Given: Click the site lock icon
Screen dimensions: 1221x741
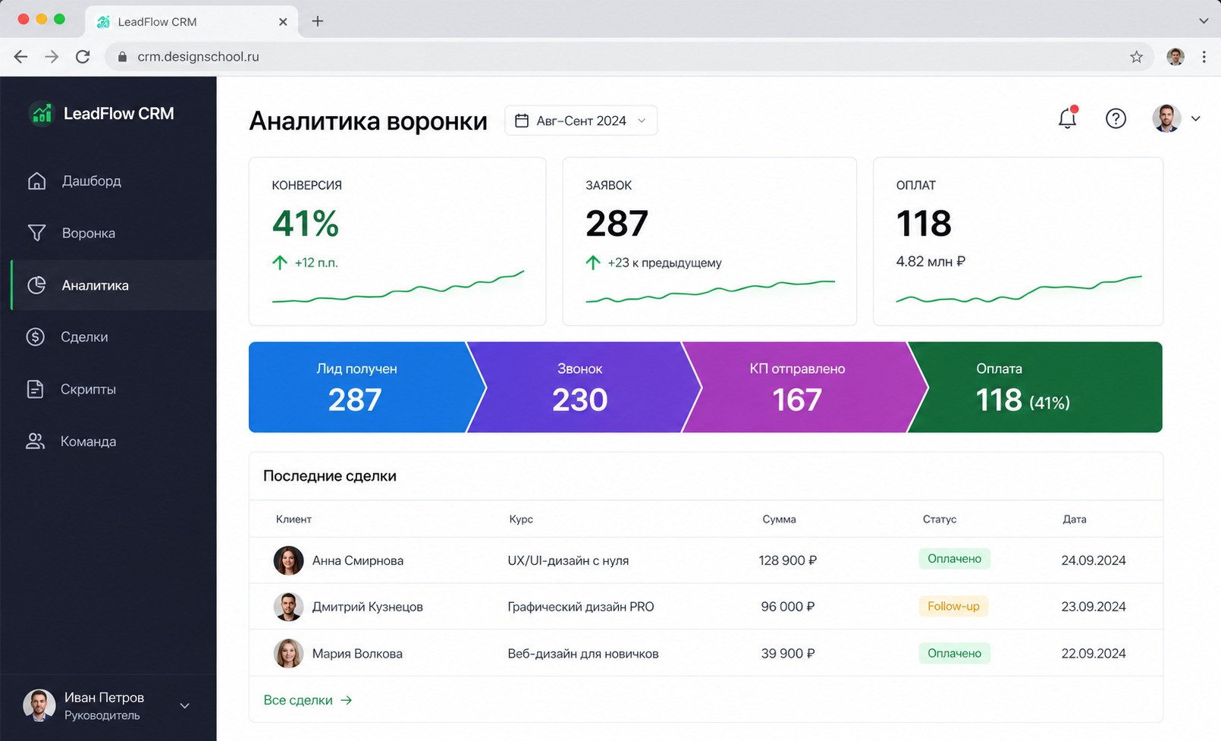Looking at the screenshot, I should (x=122, y=57).
